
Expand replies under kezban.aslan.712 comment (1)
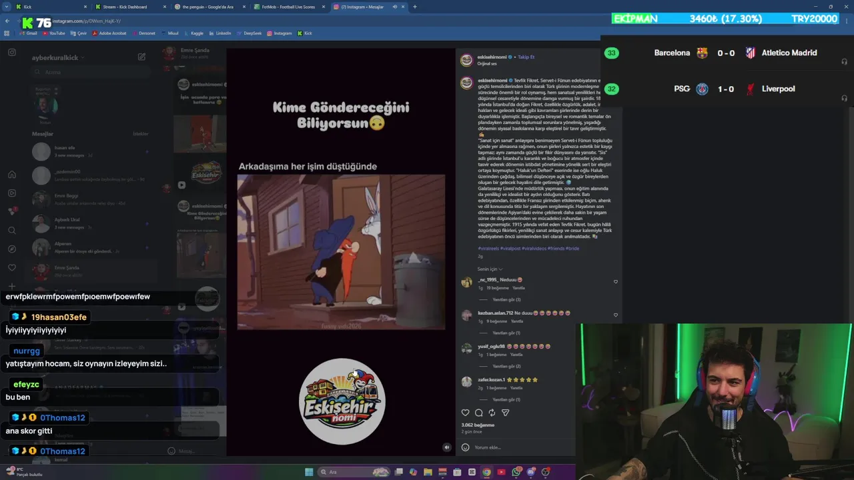coord(506,333)
